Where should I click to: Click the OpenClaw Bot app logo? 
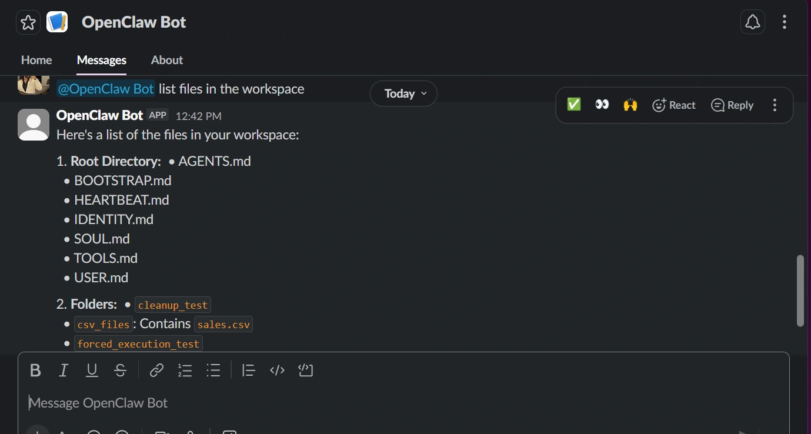(57, 22)
